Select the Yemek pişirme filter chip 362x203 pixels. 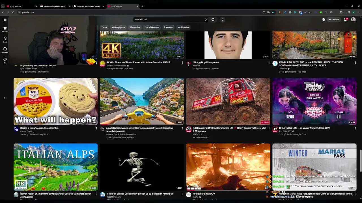[x=118, y=27]
